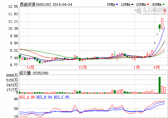Screen dimensions: 168x118
Task: Click the 11月 date axis marker
Action: (30, 68)
